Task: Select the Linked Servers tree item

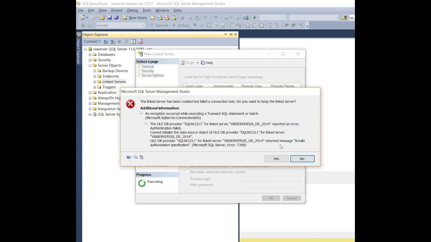Action: (114, 82)
